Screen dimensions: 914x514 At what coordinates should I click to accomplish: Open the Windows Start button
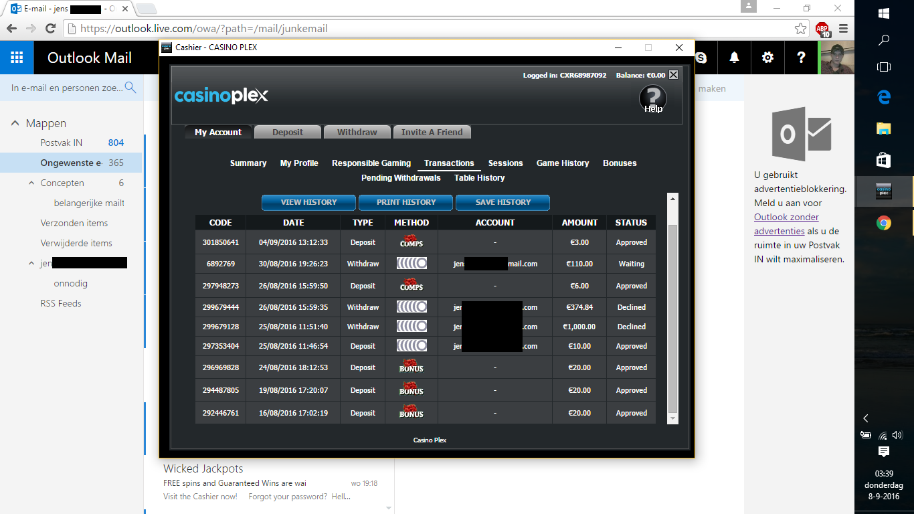click(884, 13)
